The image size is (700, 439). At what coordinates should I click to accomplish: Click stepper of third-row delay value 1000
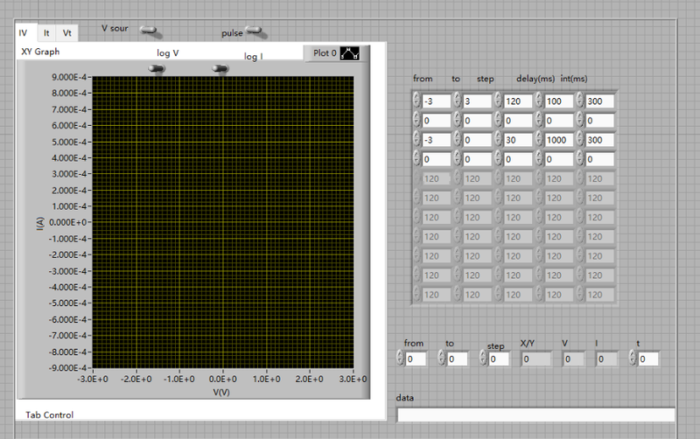[540, 140]
